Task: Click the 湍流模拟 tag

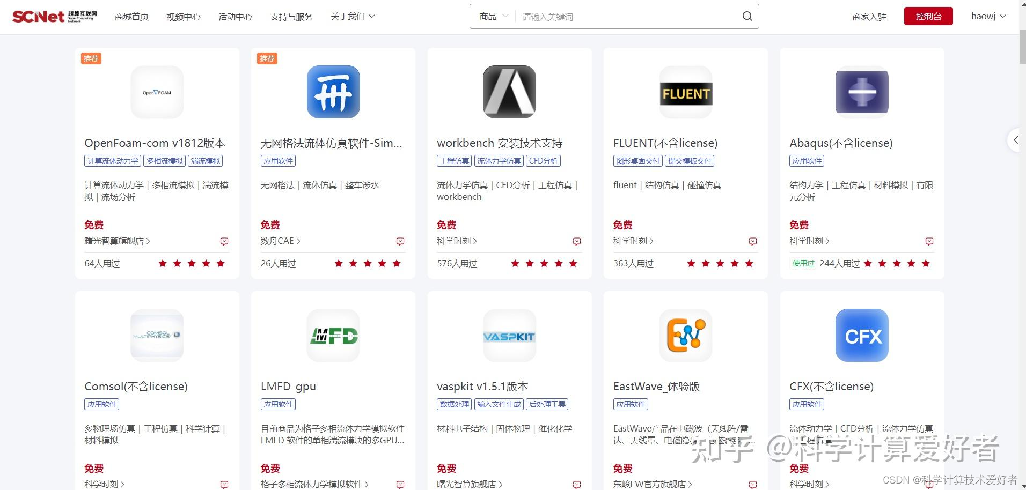Action: 206,161
